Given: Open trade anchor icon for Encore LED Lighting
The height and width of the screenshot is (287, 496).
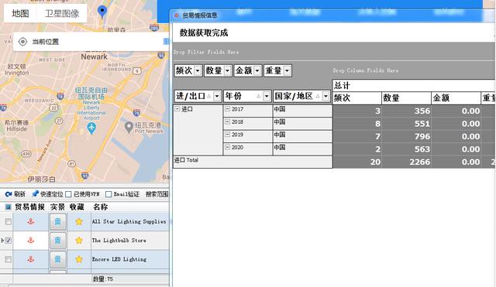Looking at the screenshot, I should tap(31, 259).
